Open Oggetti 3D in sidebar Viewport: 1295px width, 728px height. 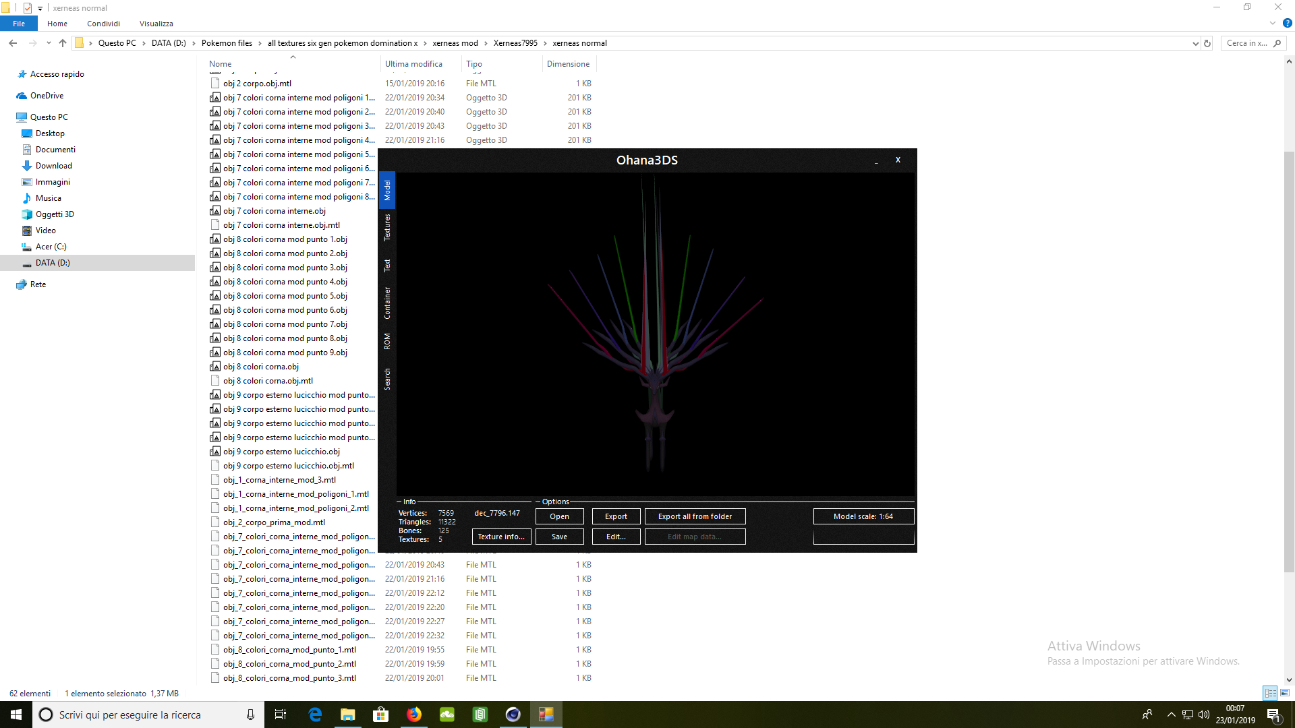[55, 214]
